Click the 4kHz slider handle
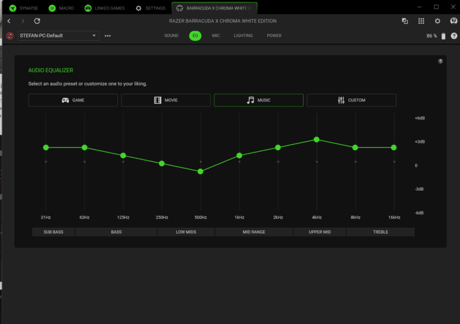Screen dimensions: 460x324 [316, 140]
